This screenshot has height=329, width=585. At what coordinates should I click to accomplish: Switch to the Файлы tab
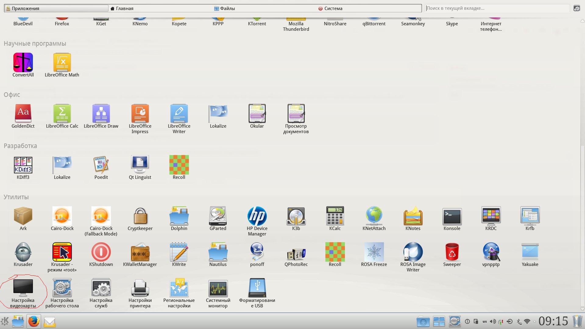coord(227,8)
